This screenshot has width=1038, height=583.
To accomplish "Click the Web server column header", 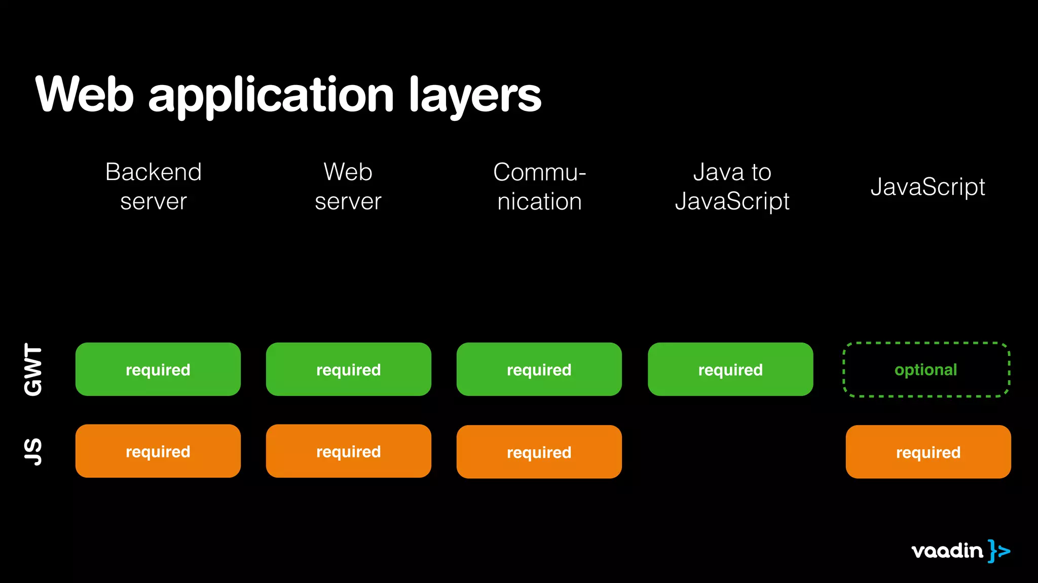I will tap(348, 186).
